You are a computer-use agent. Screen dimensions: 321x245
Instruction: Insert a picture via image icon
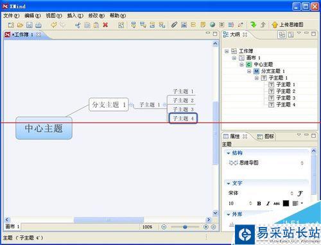184,25
